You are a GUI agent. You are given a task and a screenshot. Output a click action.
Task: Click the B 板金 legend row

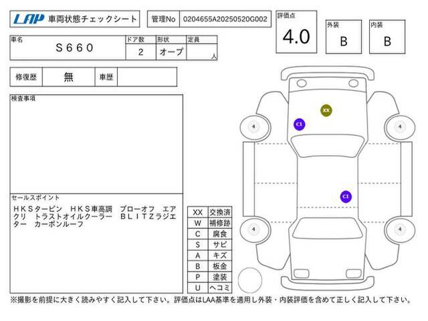coord(209,266)
